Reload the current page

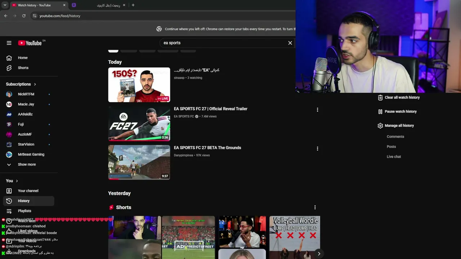(24, 16)
